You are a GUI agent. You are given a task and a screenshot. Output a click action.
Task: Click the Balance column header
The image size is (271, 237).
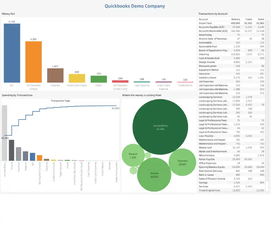[x=236, y=19]
